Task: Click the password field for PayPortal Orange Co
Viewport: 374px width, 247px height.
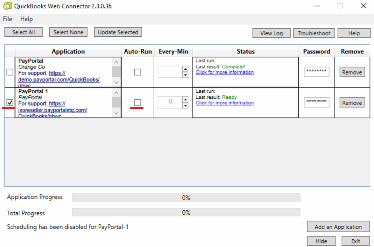Action: pos(317,72)
